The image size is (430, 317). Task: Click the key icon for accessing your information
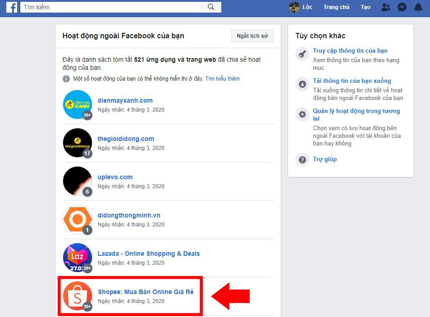(302, 54)
